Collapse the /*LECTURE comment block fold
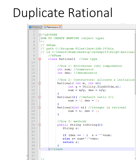 tap(40, 35)
